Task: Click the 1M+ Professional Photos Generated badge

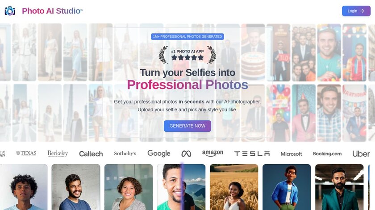Action: click(187, 36)
